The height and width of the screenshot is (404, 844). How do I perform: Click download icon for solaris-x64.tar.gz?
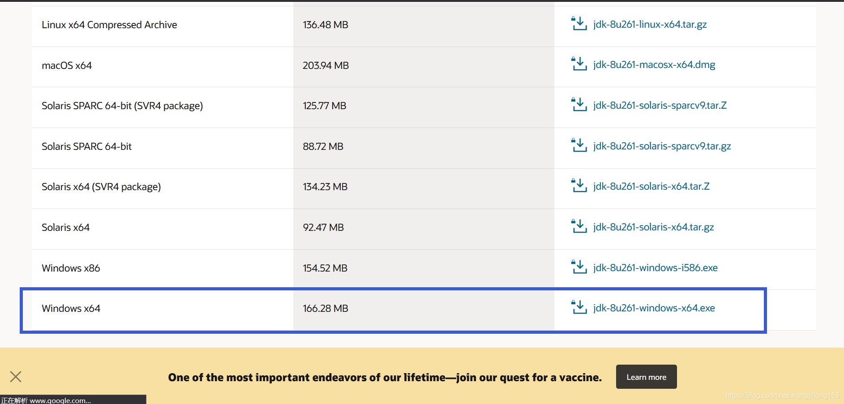tap(579, 226)
